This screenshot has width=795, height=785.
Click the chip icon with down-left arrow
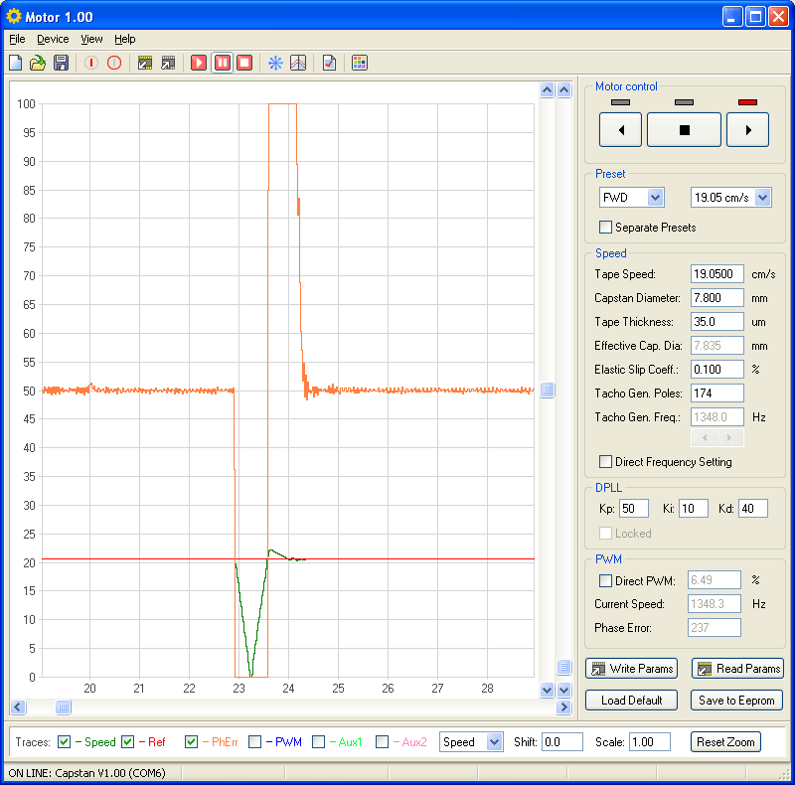pos(145,63)
